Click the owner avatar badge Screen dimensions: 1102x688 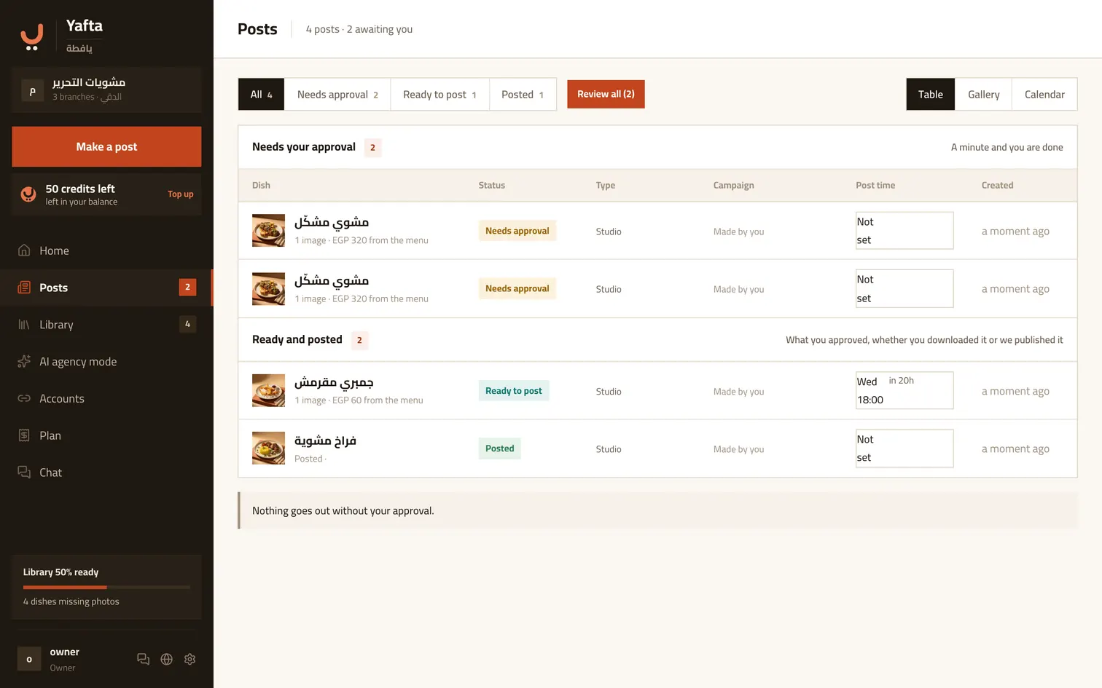[x=29, y=659]
